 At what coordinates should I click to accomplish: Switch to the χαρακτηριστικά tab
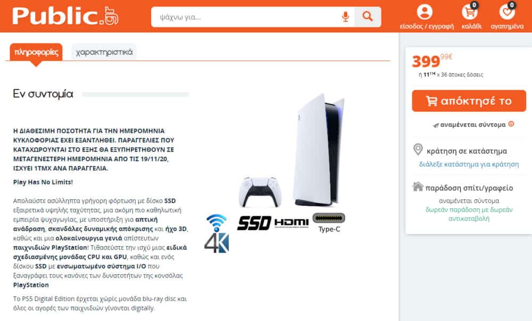(x=104, y=52)
